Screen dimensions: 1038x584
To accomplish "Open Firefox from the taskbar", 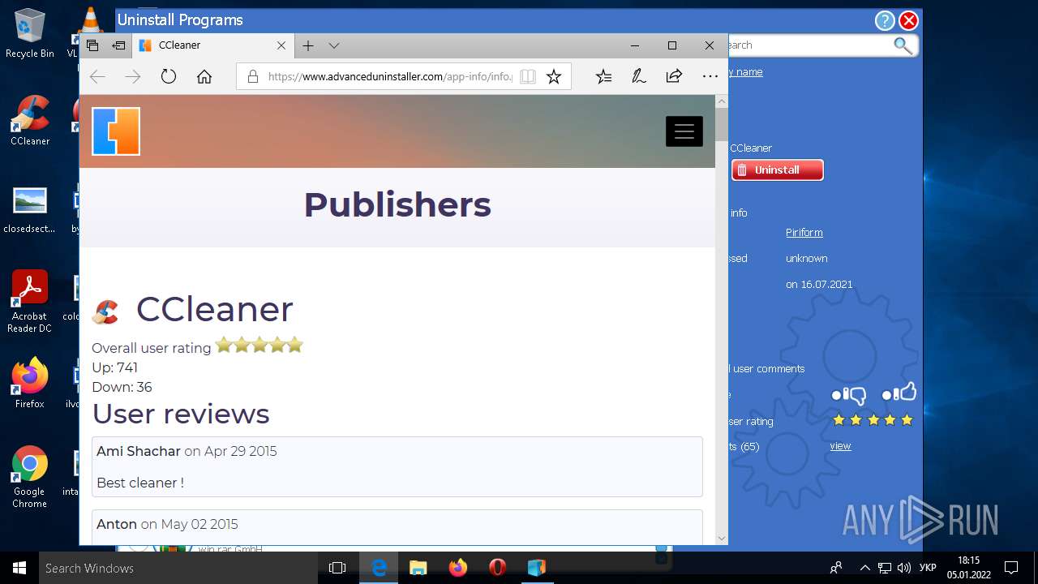I will coord(458,568).
